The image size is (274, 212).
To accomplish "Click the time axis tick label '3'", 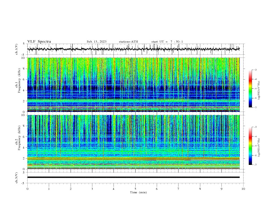I will point(92,189).
